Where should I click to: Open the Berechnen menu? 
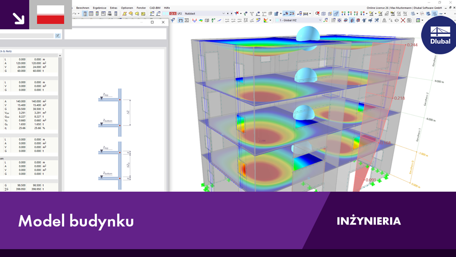point(82,8)
